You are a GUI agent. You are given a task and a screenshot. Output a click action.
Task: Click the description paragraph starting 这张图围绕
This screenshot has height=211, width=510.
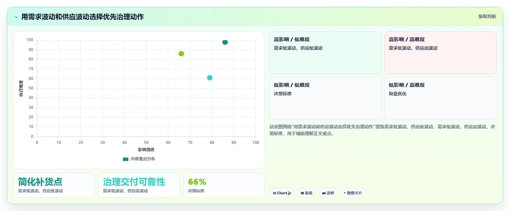point(382,130)
